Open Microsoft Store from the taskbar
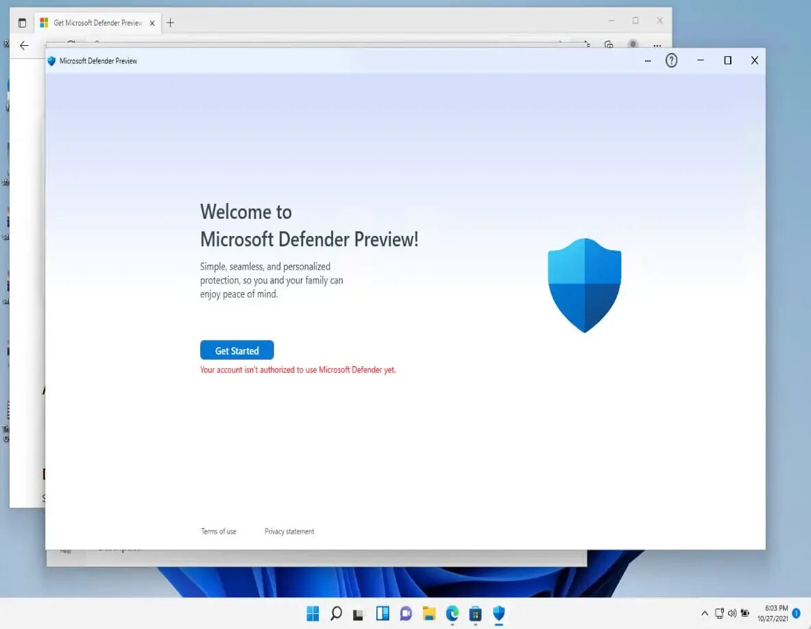The image size is (811, 629). pos(475,613)
